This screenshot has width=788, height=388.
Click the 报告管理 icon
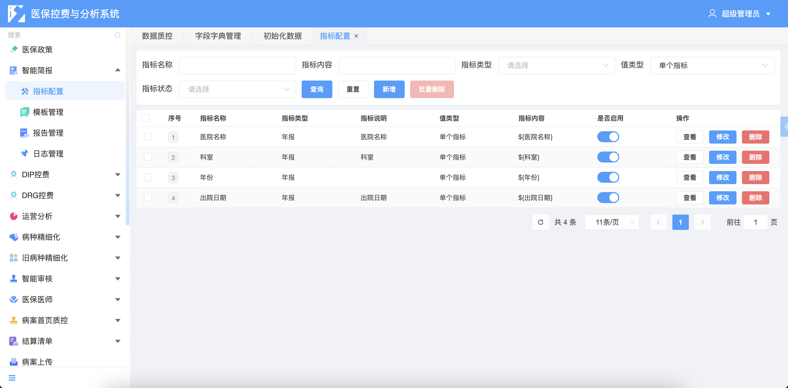(25, 133)
